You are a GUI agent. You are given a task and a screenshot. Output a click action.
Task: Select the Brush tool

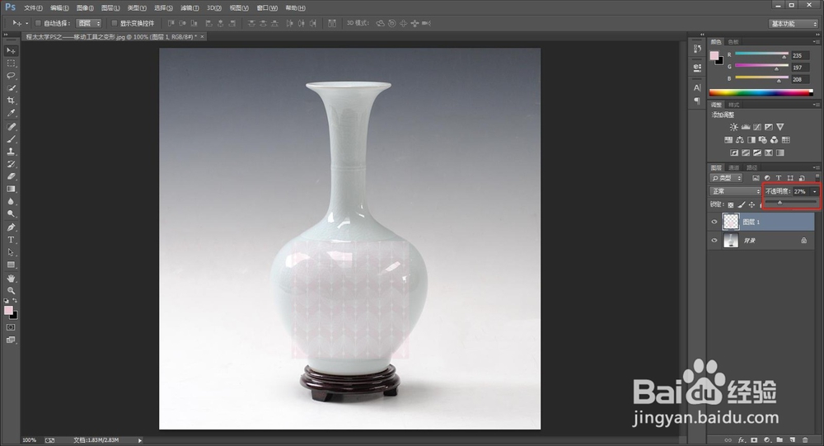(x=11, y=139)
